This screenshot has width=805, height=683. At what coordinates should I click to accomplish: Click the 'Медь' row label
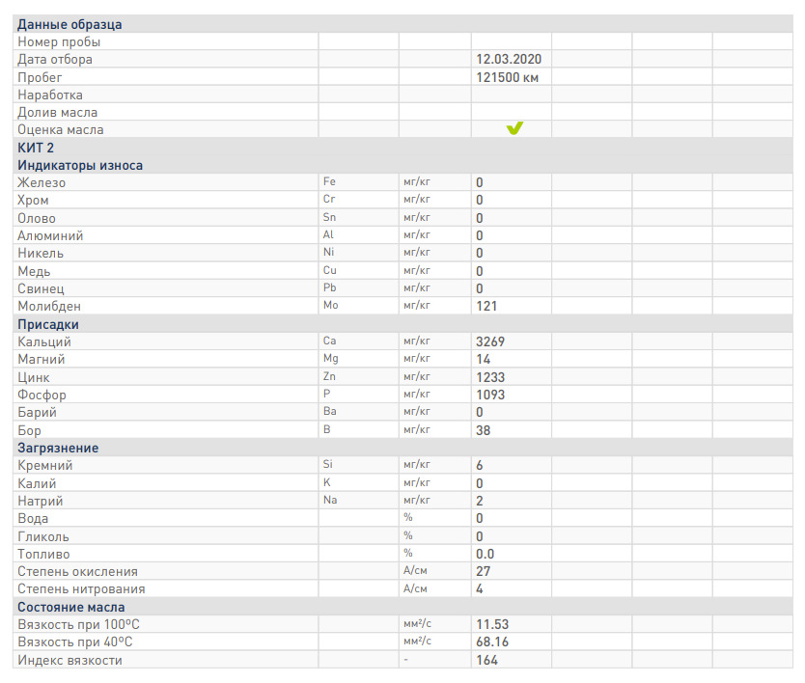point(34,271)
